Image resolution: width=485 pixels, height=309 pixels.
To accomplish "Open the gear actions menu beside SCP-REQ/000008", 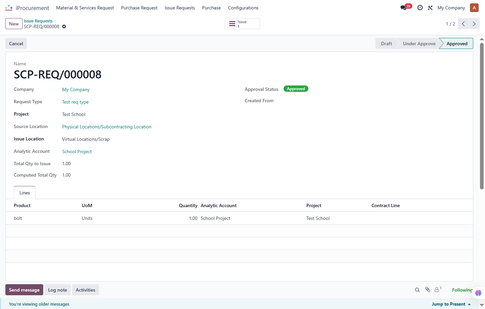I will coord(64,26).
